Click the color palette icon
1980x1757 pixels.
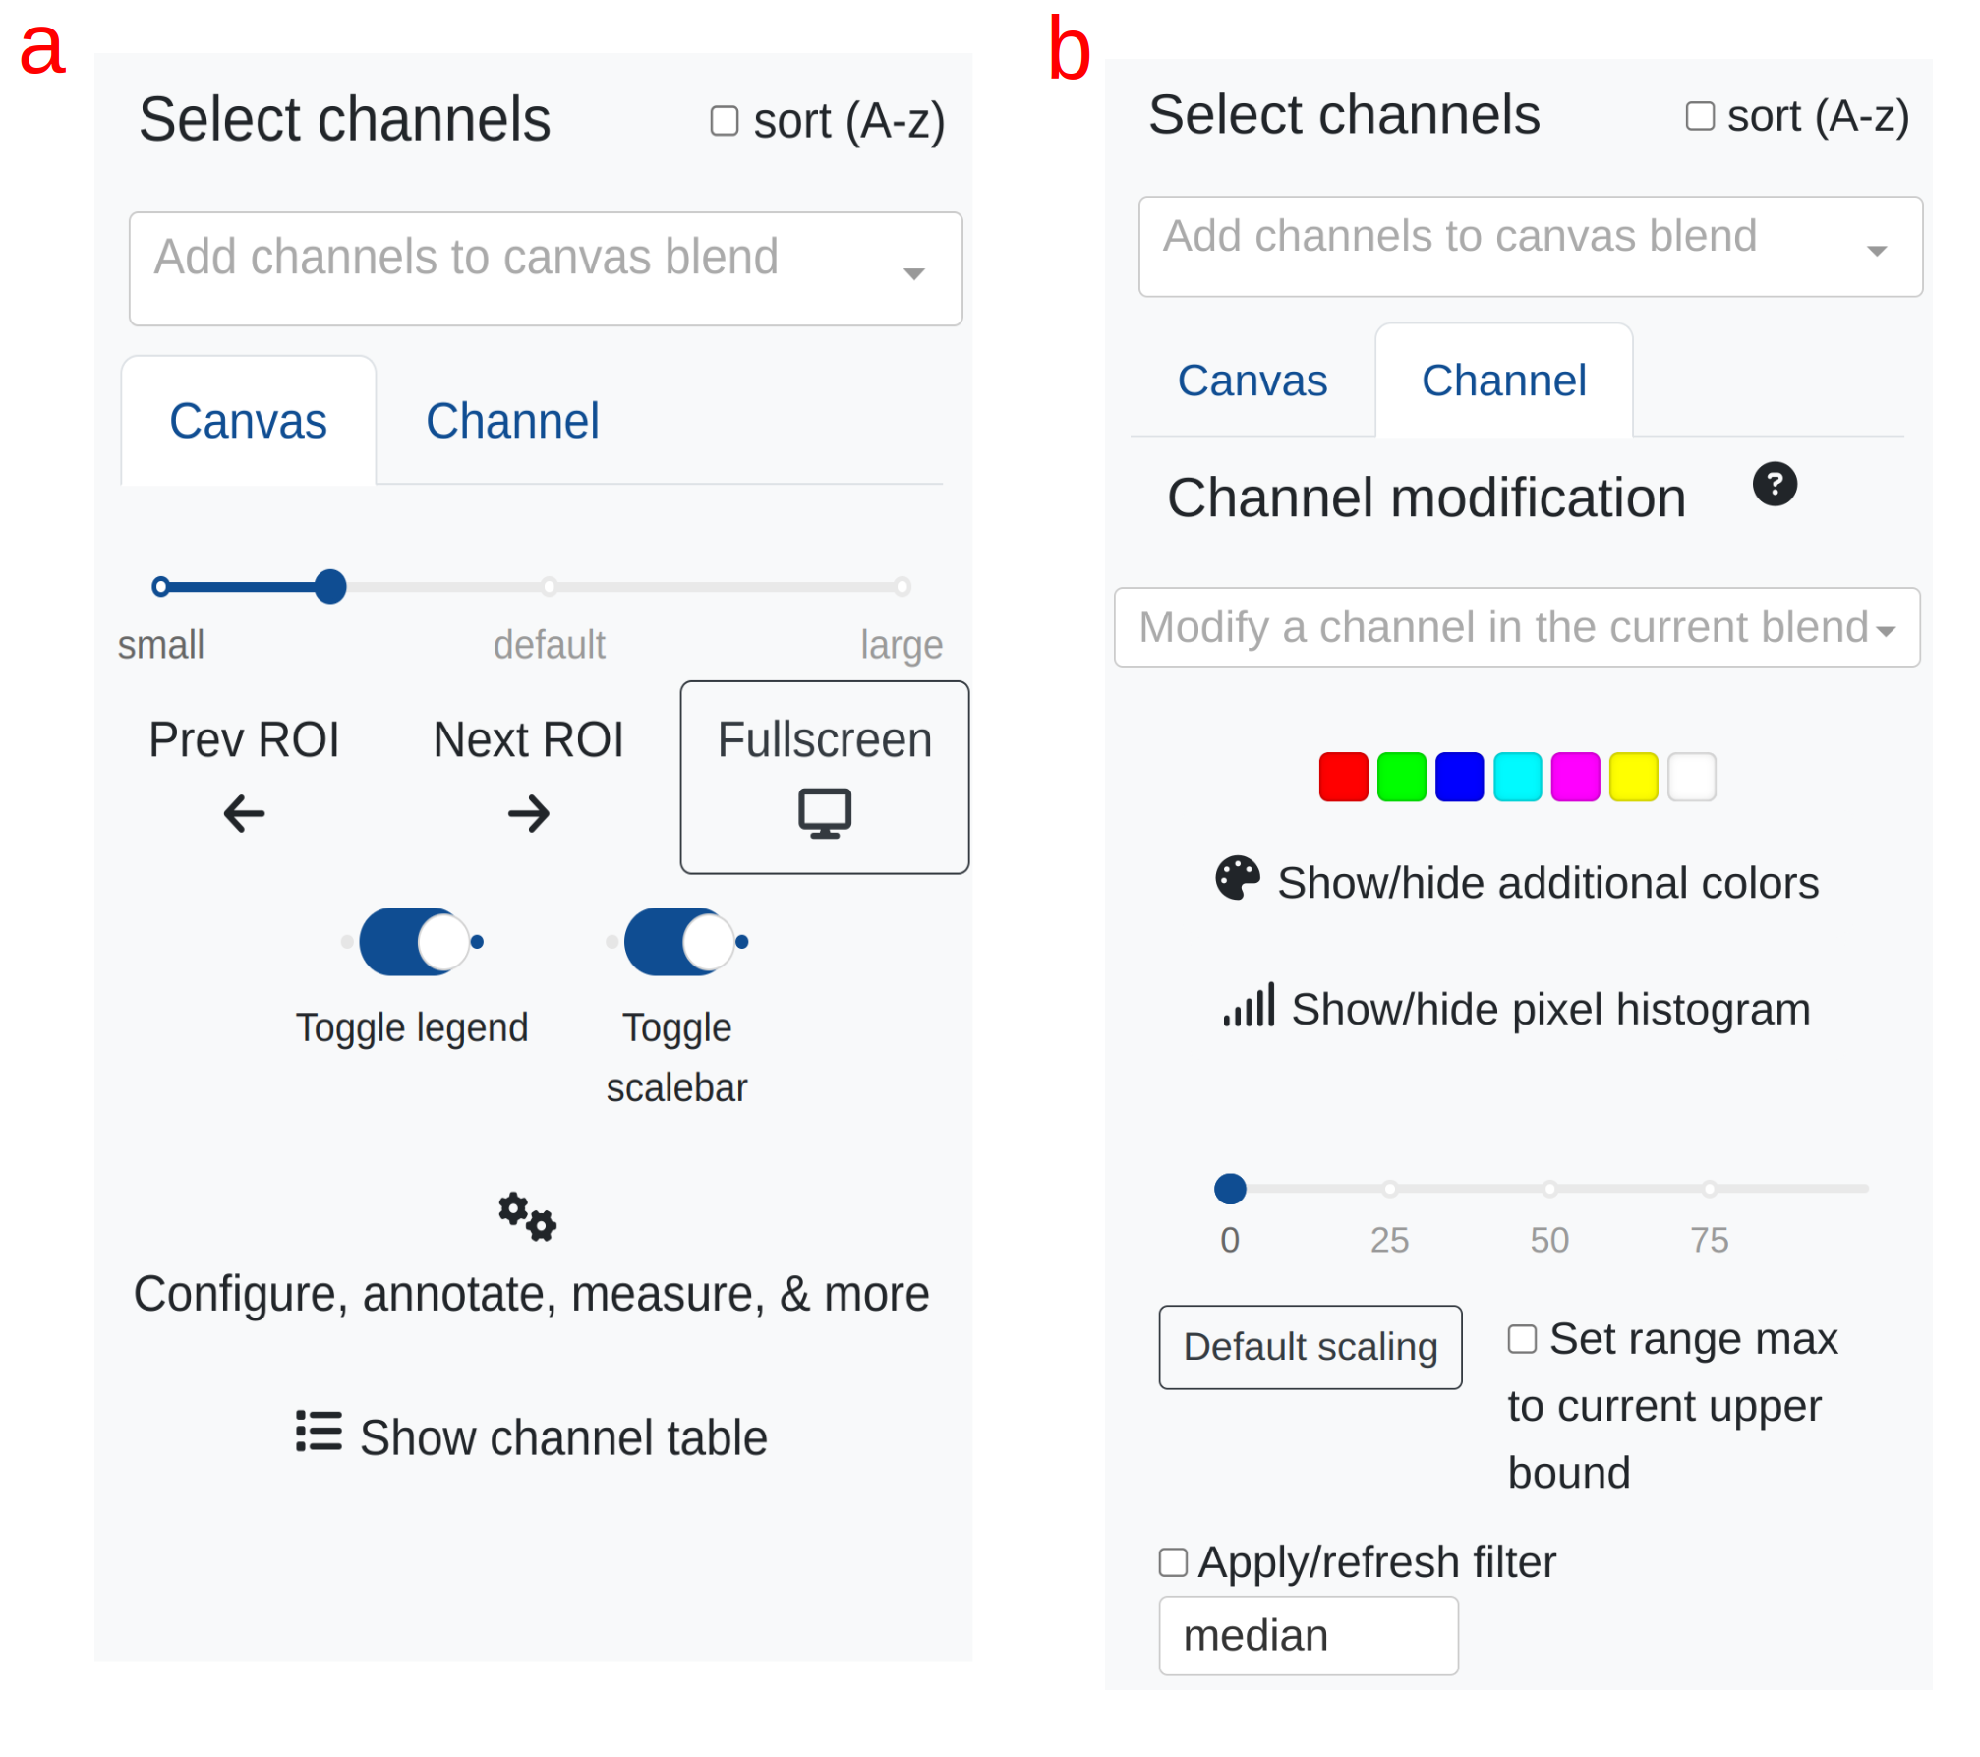point(1237,878)
